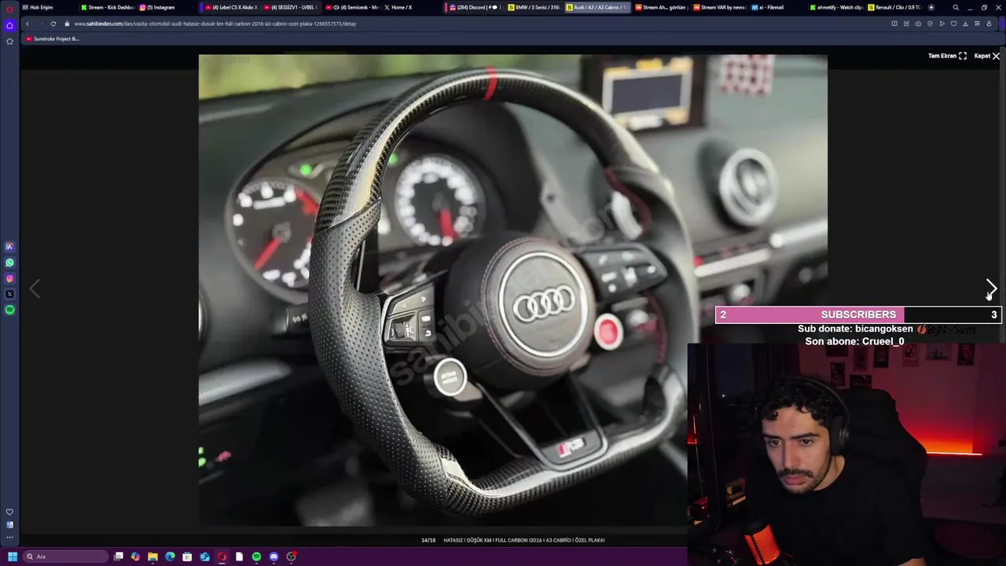Open Windows Start menu
This screenshot has width=1006, height=566.
tap(13, 557)
